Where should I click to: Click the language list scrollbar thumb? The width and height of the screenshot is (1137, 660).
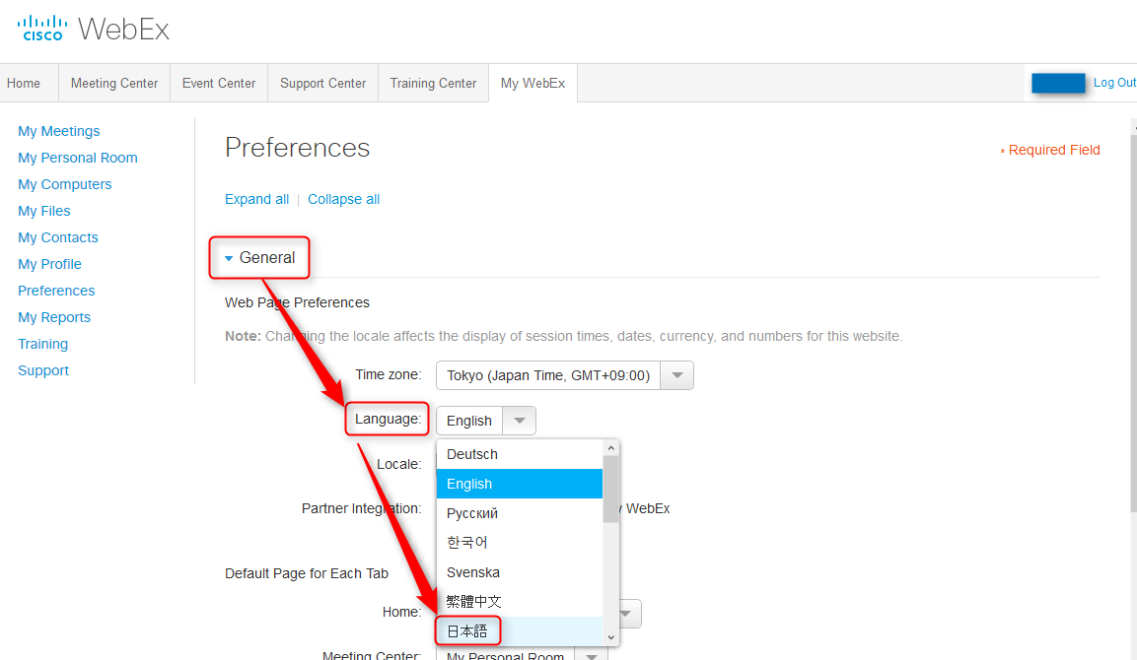(610, 489)
